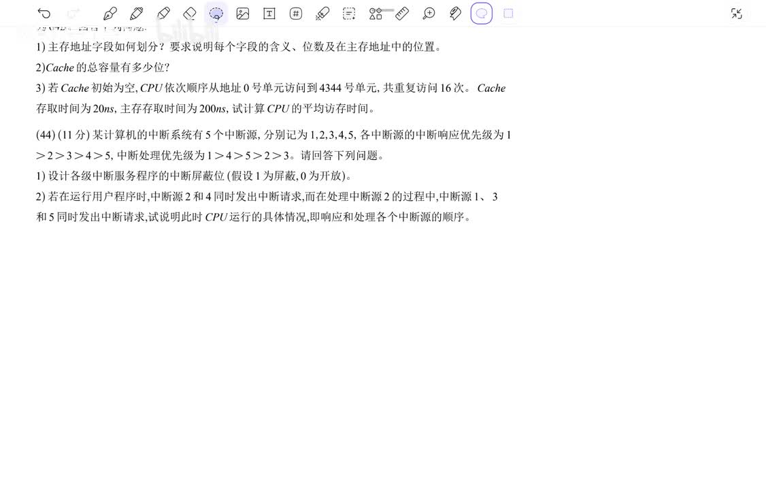Select the tape tool

455,14
